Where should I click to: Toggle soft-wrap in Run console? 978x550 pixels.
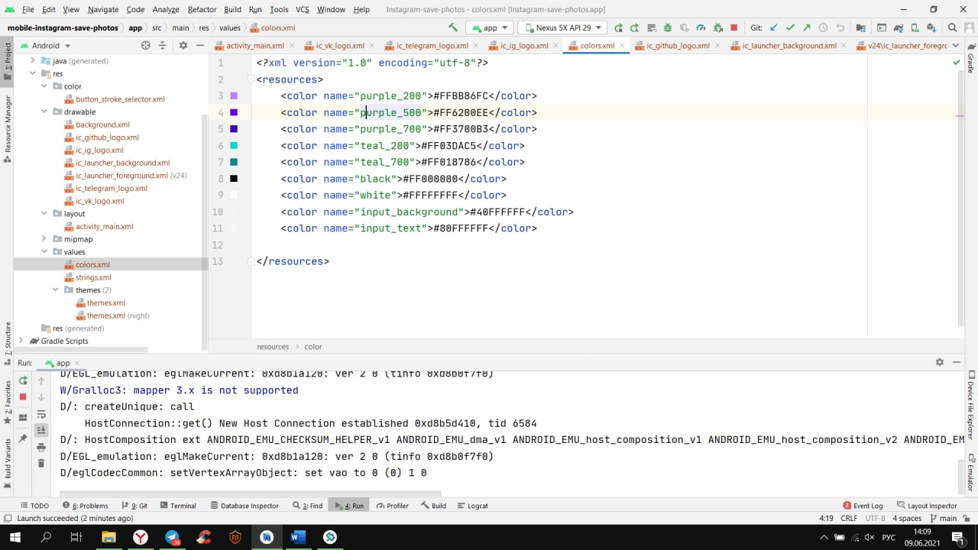point(41,415)
